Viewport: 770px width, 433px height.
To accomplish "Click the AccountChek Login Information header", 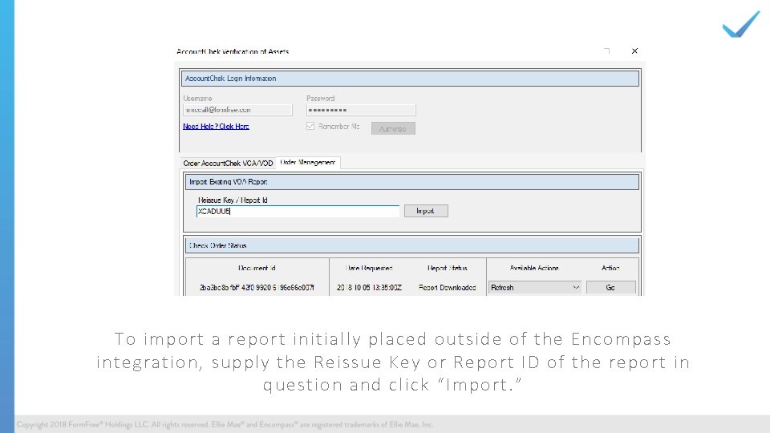I will 410,79.
